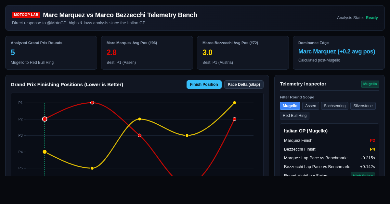Click the Marquez Finish P2 value
Image resolution: width=390 pixels, height=204 pixels.
point(372,141)
